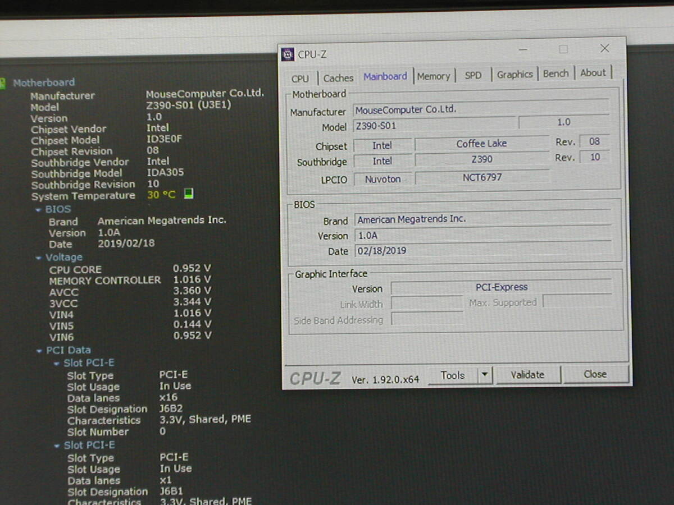674x505 pixels.
Task: Open the Tools dropdown arrow
Action: (485, 375)
